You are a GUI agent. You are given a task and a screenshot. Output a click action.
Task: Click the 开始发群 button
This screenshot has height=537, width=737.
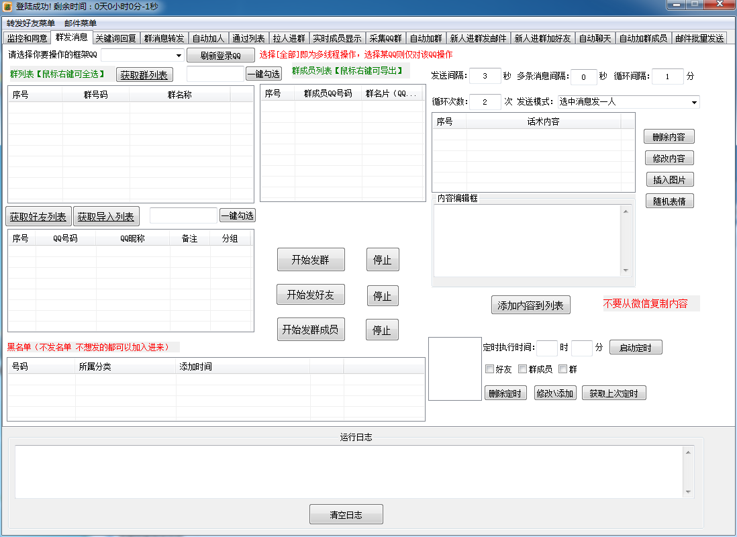pyautogui.click(x=311, y=260)
